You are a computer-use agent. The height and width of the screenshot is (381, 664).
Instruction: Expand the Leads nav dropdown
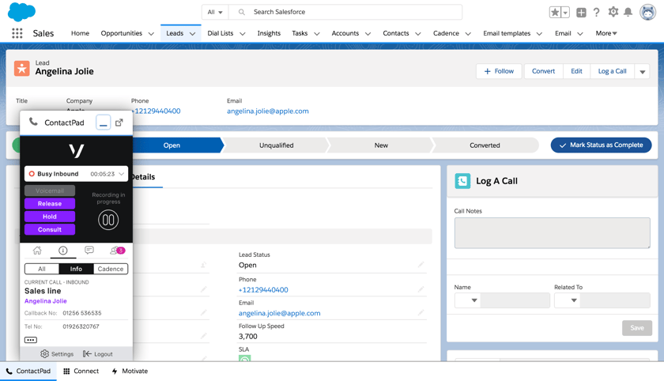(x=192, y=34)
